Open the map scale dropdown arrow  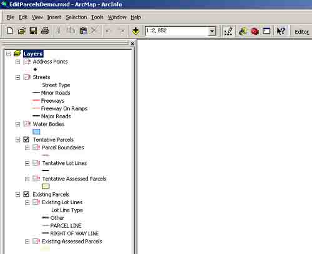[212, 31]
